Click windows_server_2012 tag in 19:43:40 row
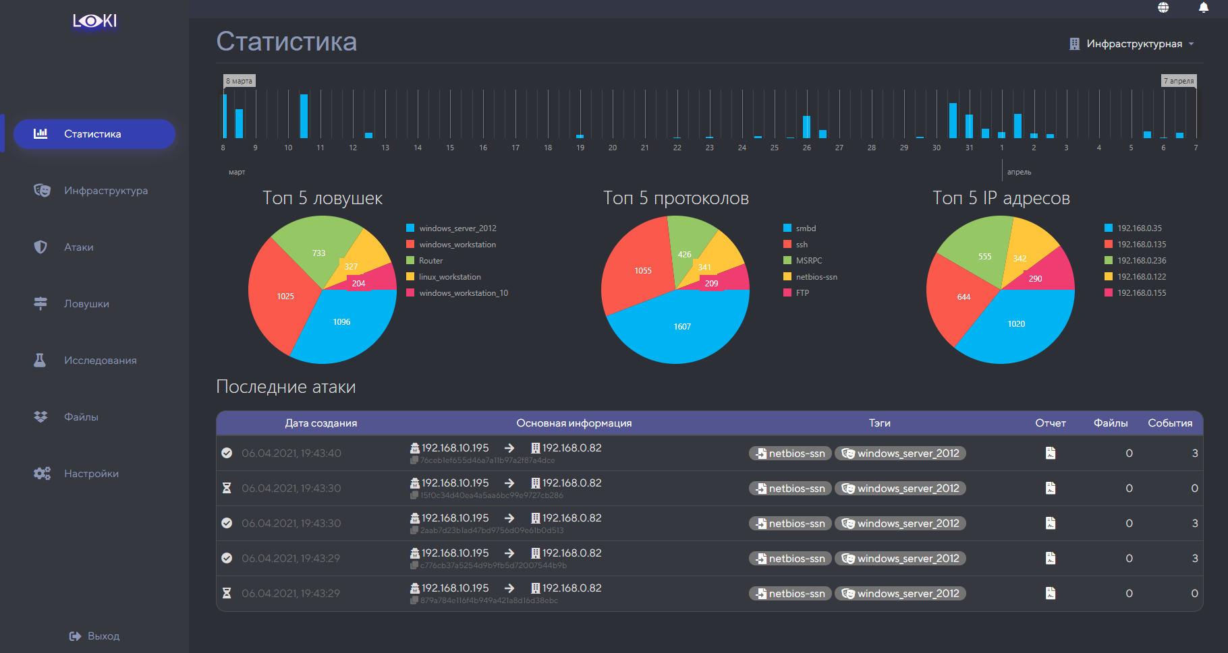The width and height of the screenshot is (1228, 653). click(x=900, y=454)
